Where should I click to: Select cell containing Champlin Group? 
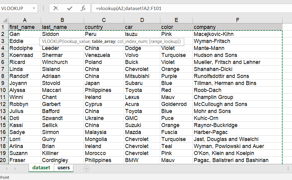point(238,97)
